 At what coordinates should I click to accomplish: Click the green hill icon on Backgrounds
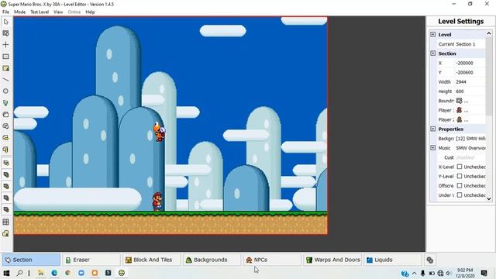tap(189, 260)
